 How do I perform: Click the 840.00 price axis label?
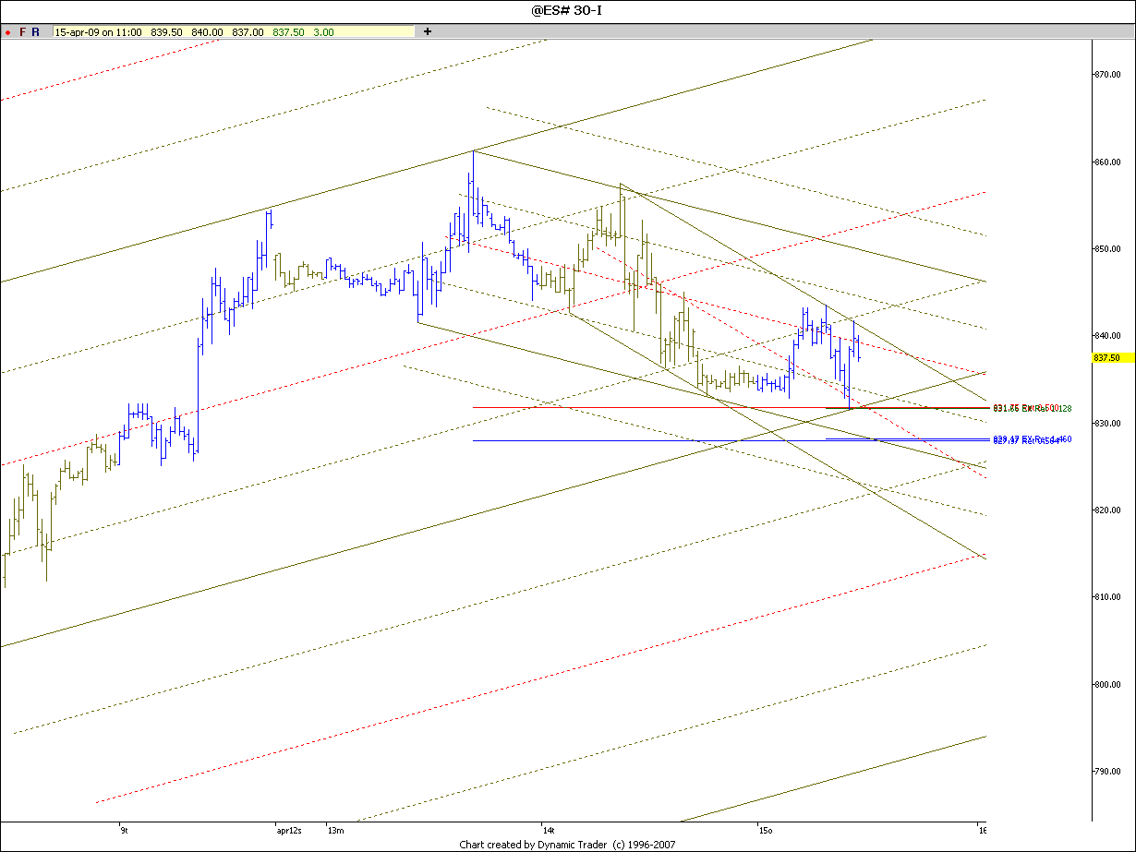click(x=1107, y=336)
